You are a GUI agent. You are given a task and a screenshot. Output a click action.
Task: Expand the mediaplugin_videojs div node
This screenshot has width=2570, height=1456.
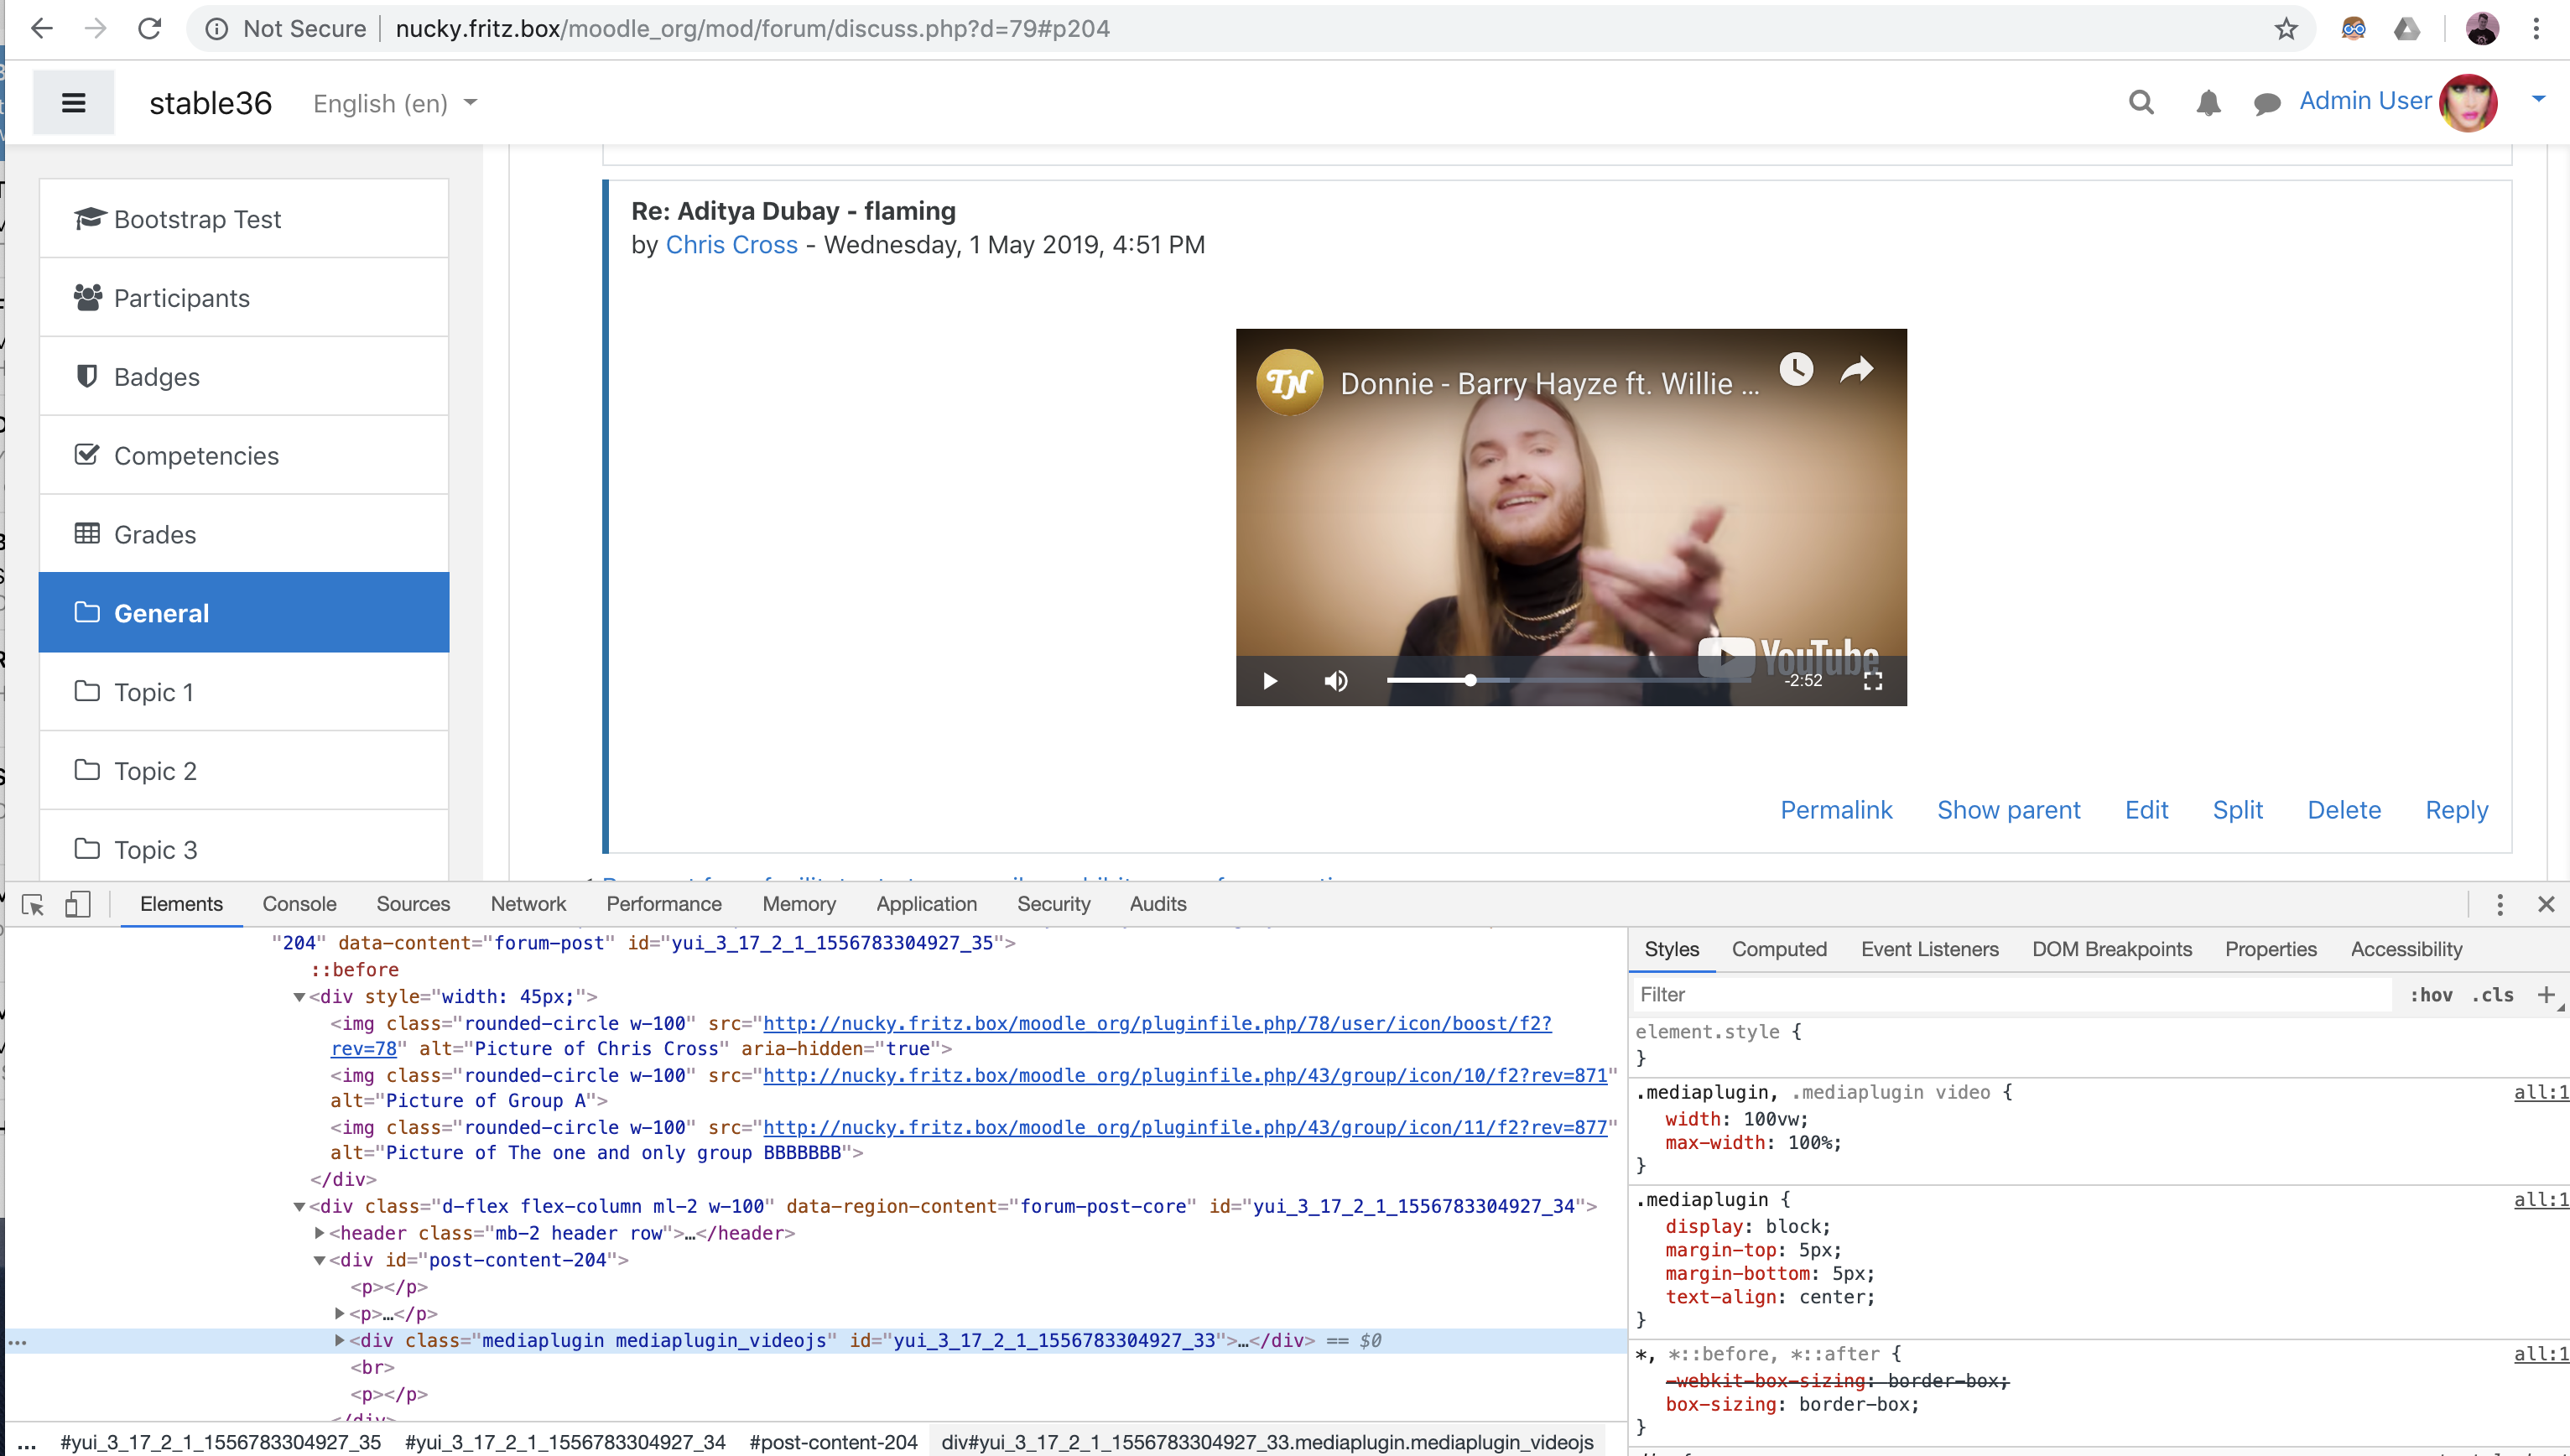click(x=339, y=1341)
